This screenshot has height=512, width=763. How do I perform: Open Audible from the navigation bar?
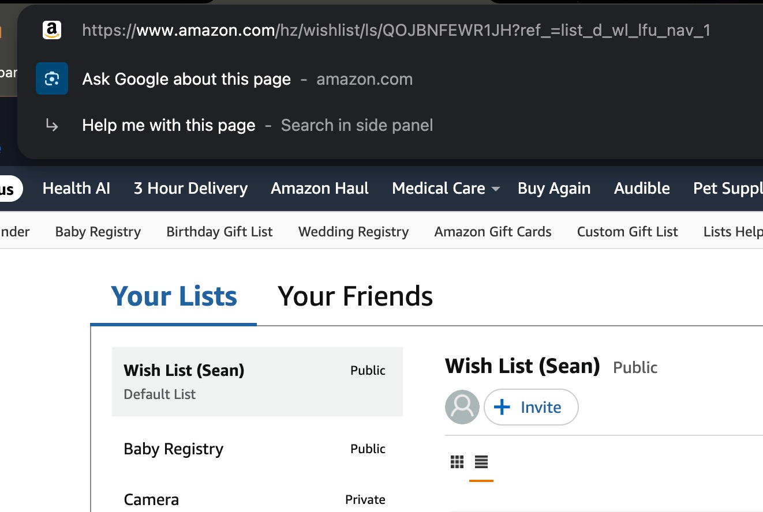tap(641, 189)
